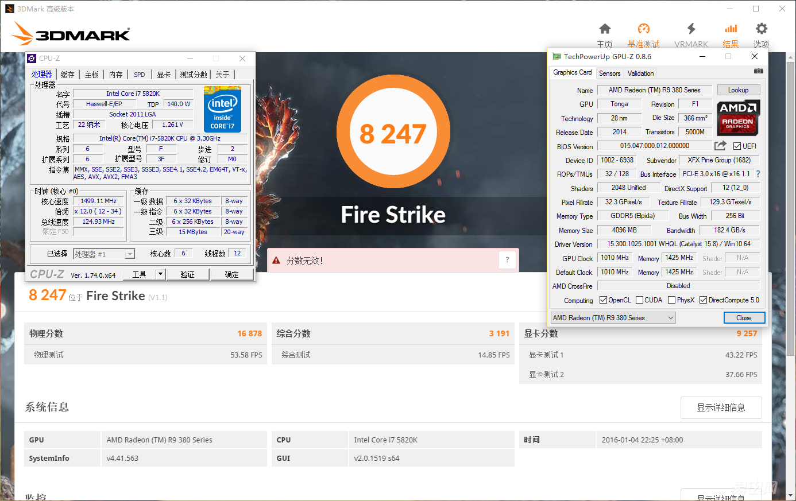This screenshot has height=501, width=796.
Task: Toggle the UEFI checkbox in GPU-Z
Action: [x=737, y=146]
